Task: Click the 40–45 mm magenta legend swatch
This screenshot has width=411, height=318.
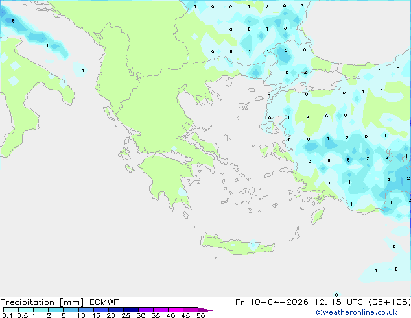Action: tap(176, 310)
